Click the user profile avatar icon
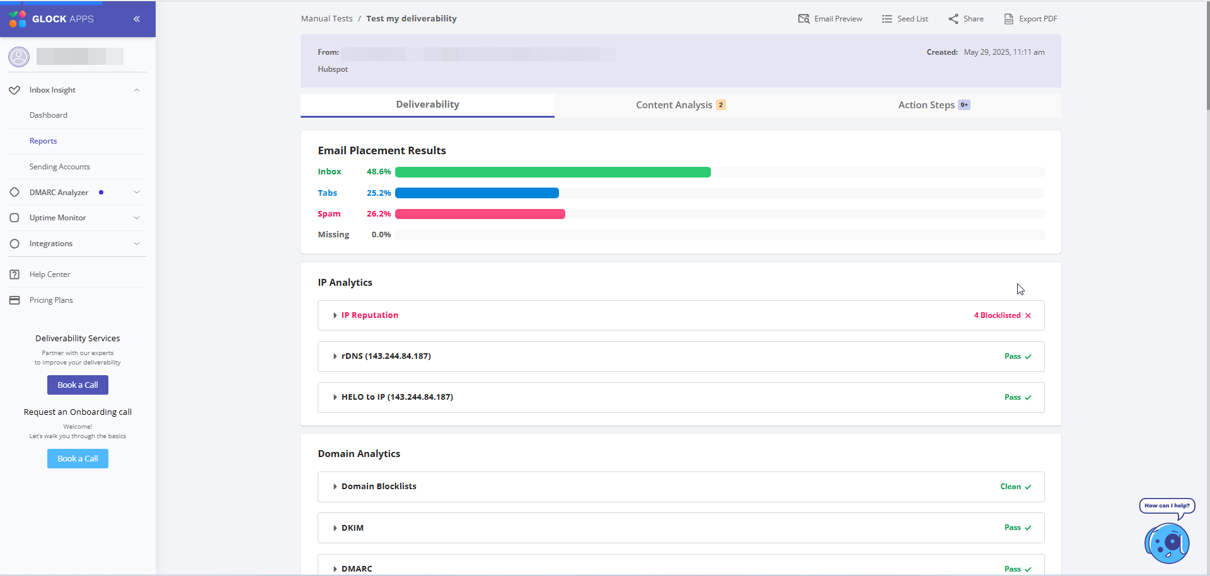 (19, 57)
